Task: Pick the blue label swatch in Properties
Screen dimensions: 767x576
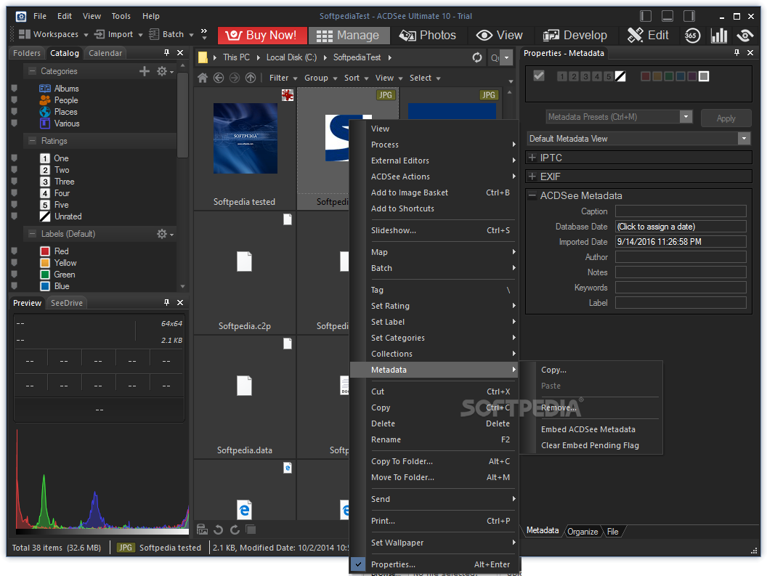Action: point(680,76)
